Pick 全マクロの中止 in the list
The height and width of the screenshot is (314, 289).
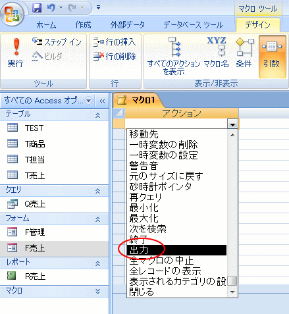[x=177, y=261]
